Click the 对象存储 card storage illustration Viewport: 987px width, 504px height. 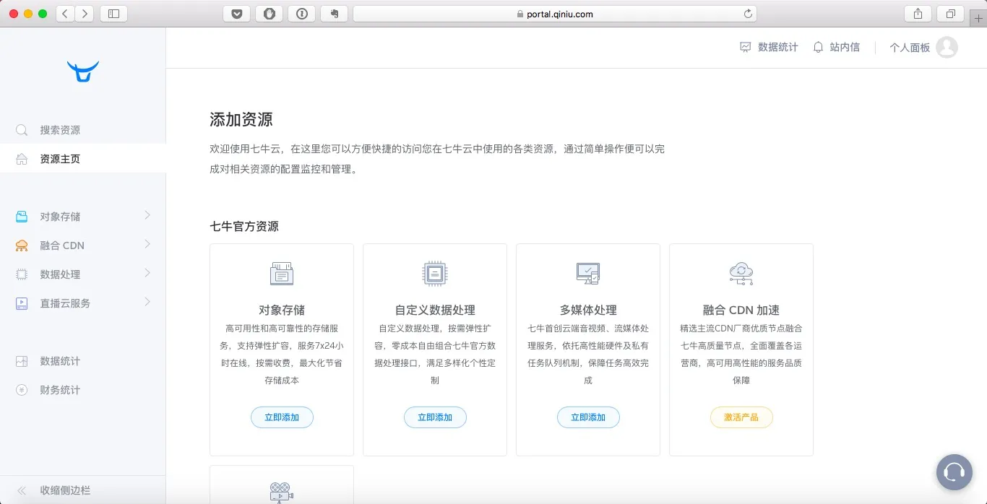tap(282, 274)
